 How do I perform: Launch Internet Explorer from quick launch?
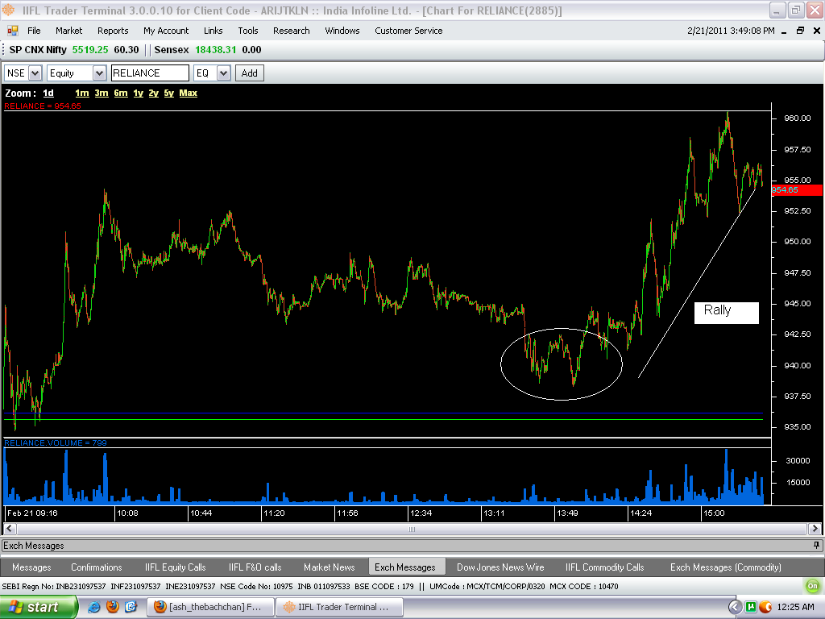[94, 607]
